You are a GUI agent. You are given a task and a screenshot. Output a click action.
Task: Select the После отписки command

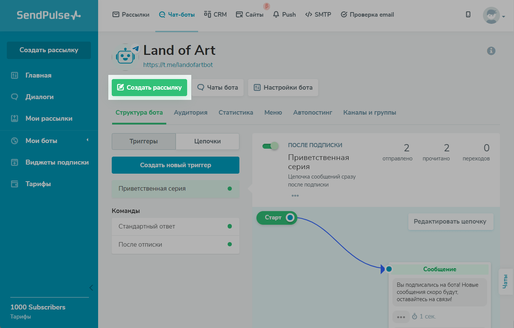[175, 245]
